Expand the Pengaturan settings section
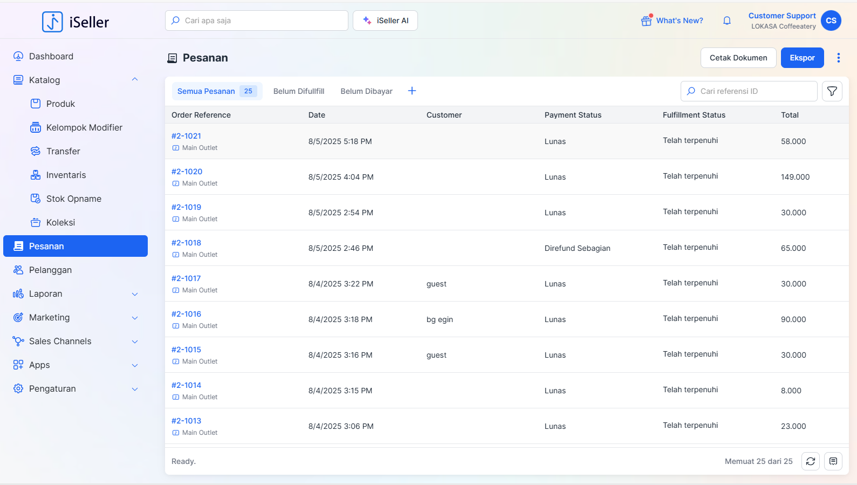Viewport: 857px width, 485px height. click(x=135, y=389)
